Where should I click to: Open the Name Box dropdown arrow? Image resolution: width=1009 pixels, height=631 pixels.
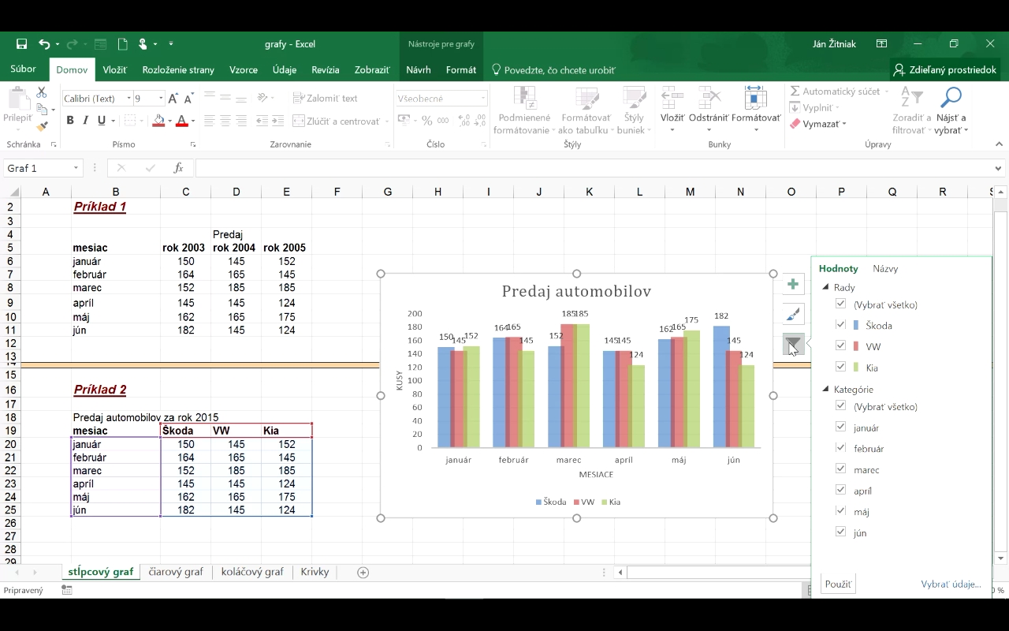(76, 168)
